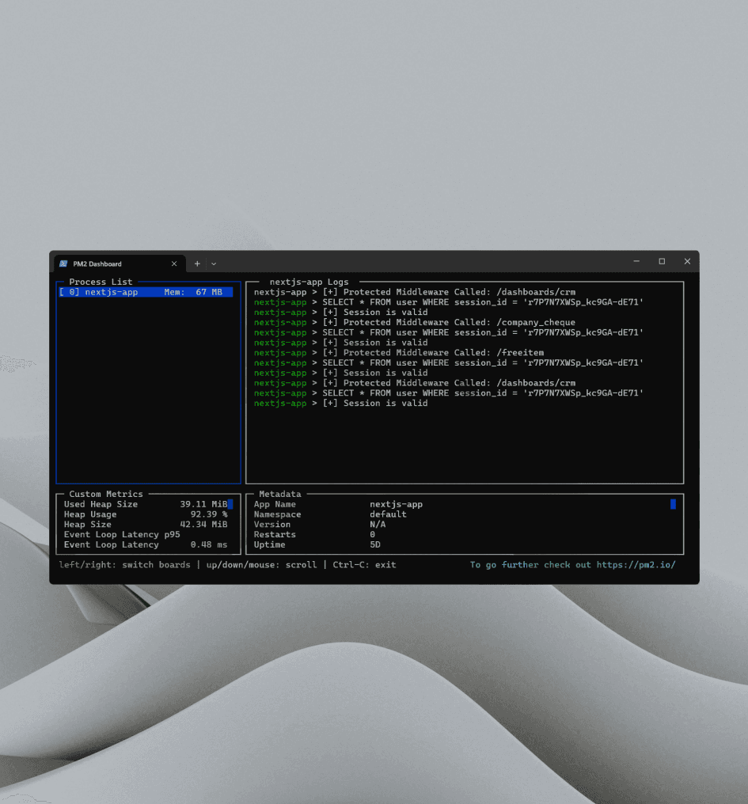Screen dimensions: 748x804
Task: Maximize the terminal window
Action: [x=662, y=261]
